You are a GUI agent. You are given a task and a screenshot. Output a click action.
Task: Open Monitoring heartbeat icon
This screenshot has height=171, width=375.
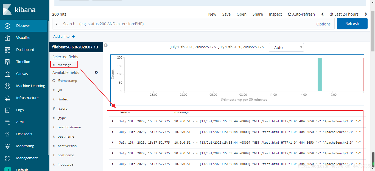point(8,146)
